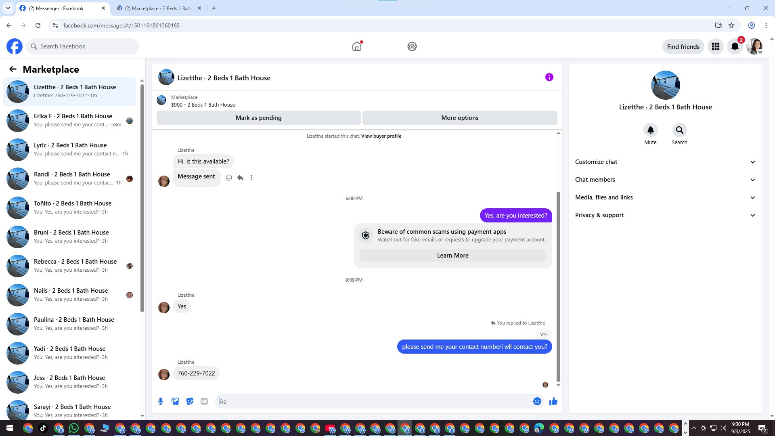
Task: Open the volume control in system tray
Action: coord(723,428)
